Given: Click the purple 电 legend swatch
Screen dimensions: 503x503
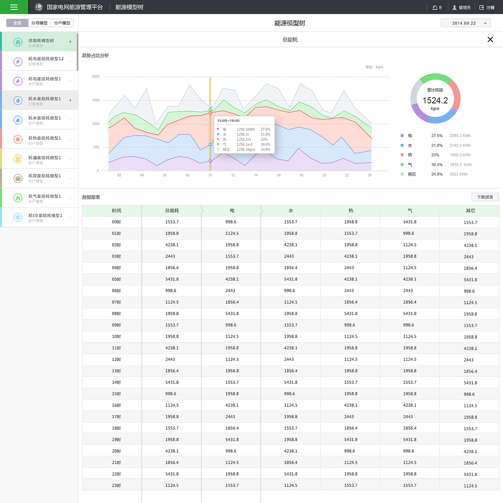Looking at the screenshot, I should [x=402, y=136].
